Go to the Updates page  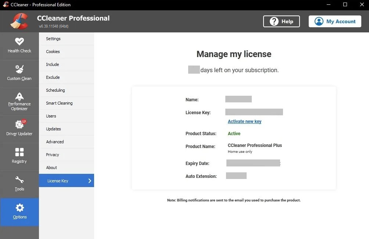click(67, 129)
